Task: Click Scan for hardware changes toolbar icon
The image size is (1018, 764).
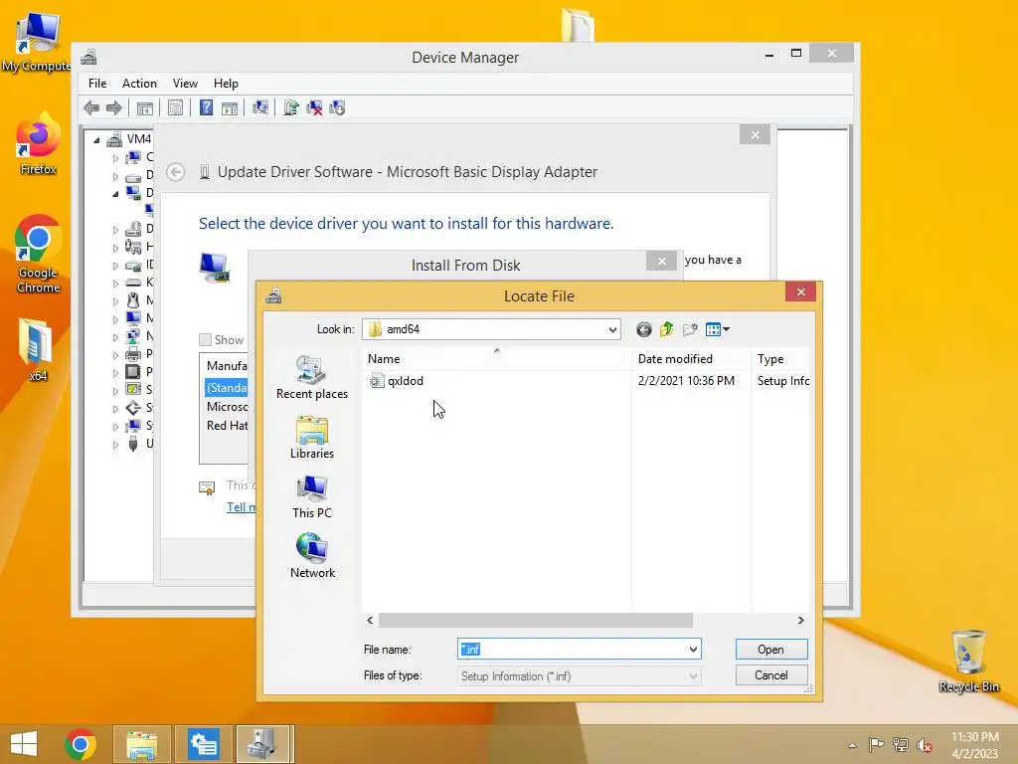Action: (x=260, y=107)
